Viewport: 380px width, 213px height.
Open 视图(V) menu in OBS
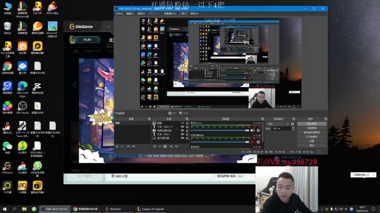tap(141, 14)
